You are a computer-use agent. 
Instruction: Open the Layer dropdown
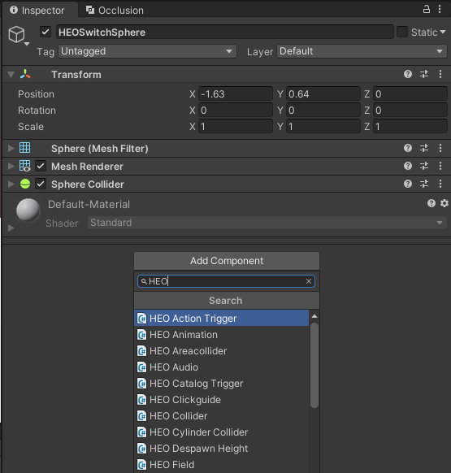[x=362, y=51]
